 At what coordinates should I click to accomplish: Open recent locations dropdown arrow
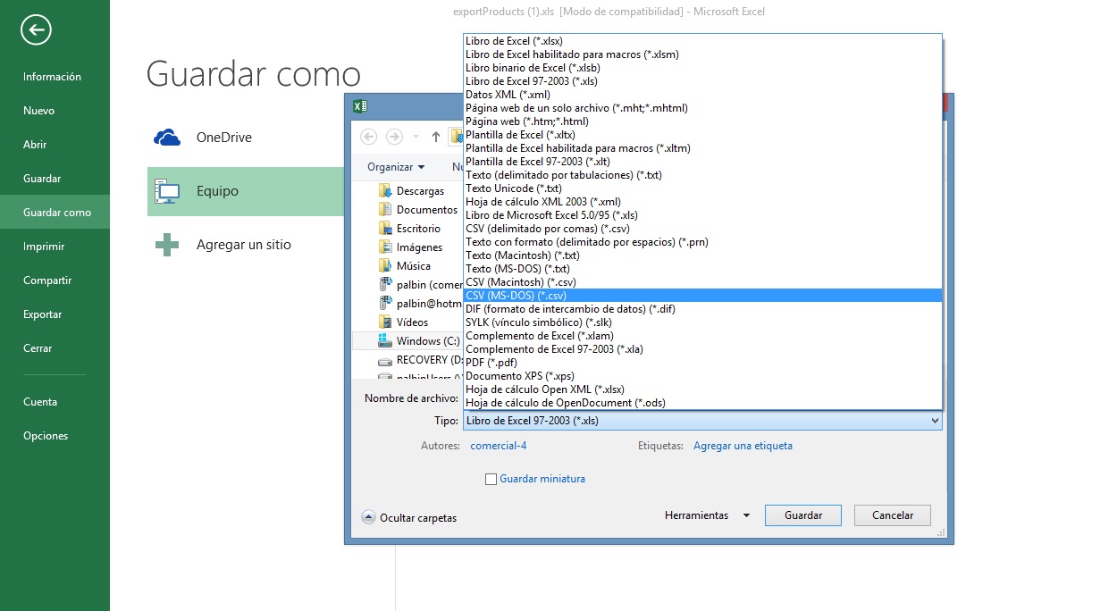pyautogui.click(x=416, y=137)
